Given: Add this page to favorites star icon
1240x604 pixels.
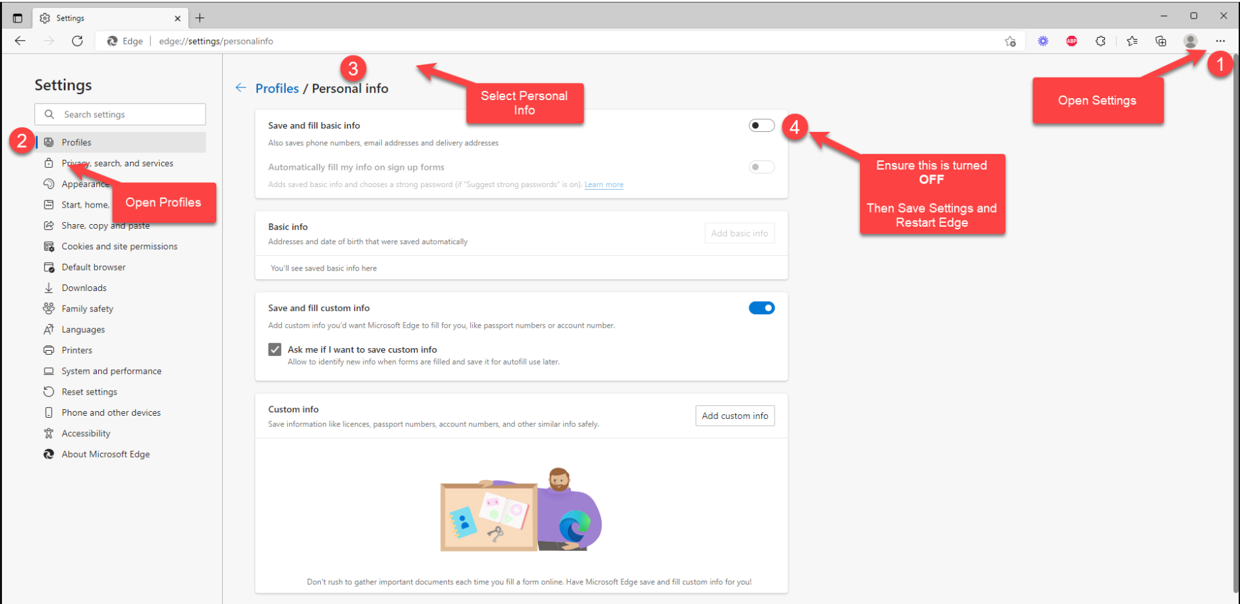Looking at the screenshot, I should tap(1010, 41).
